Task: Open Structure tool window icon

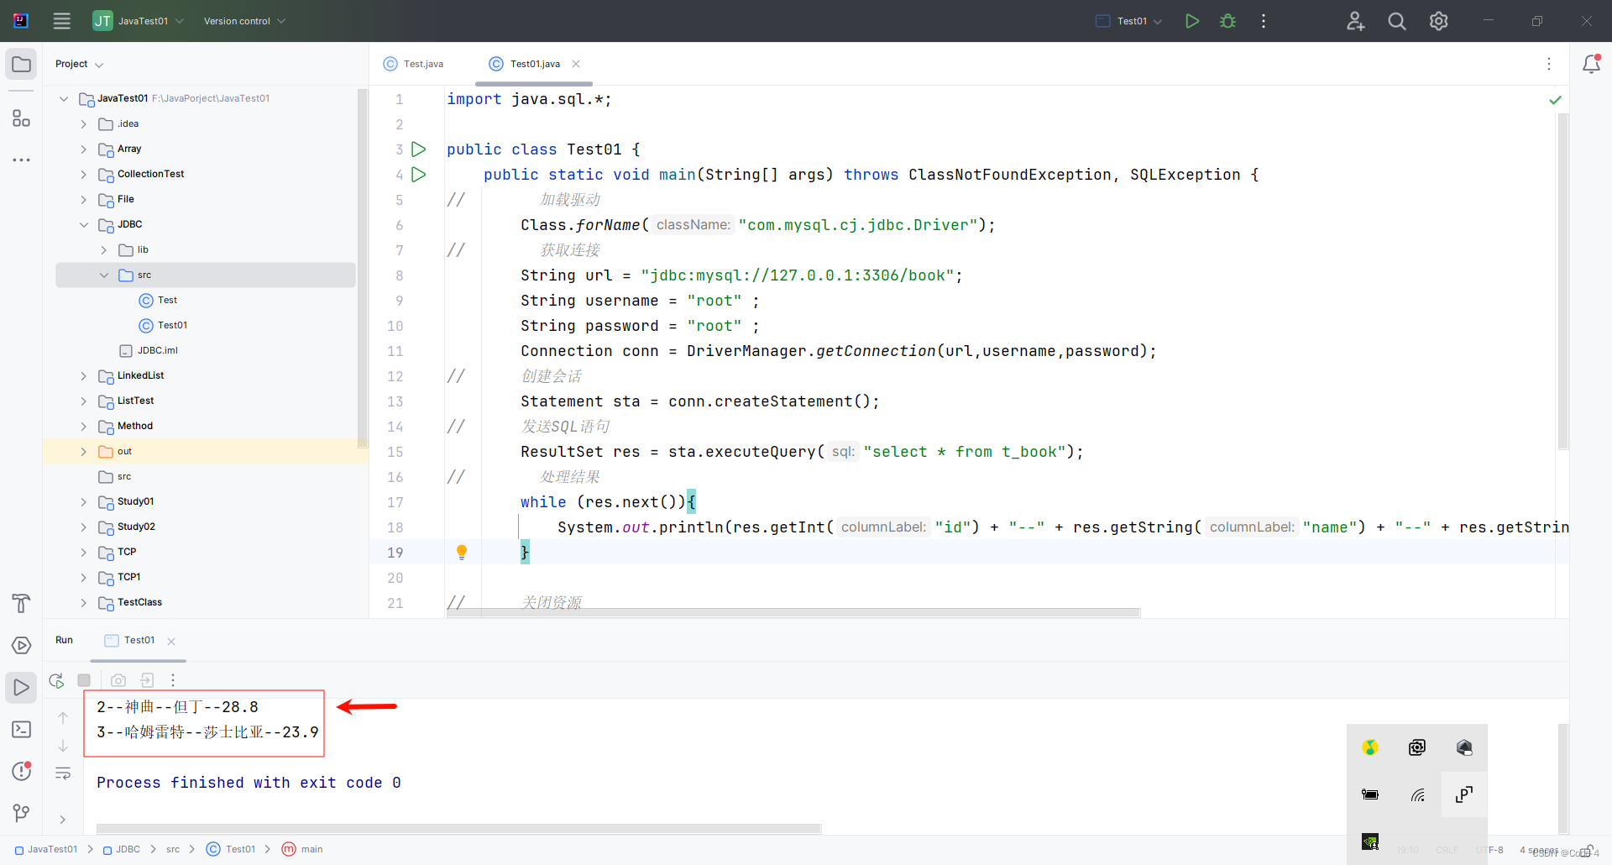Action: (x=21, y=118)
